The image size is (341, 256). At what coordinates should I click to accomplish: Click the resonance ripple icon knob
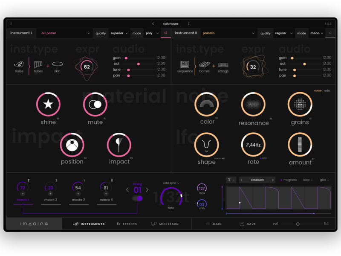tap(253, 104)
